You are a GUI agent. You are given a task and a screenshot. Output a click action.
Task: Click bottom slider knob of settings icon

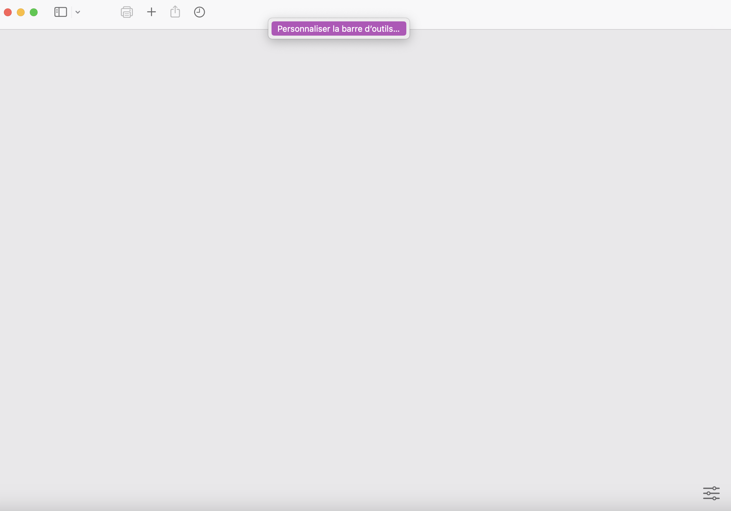(x=714, y=498)
